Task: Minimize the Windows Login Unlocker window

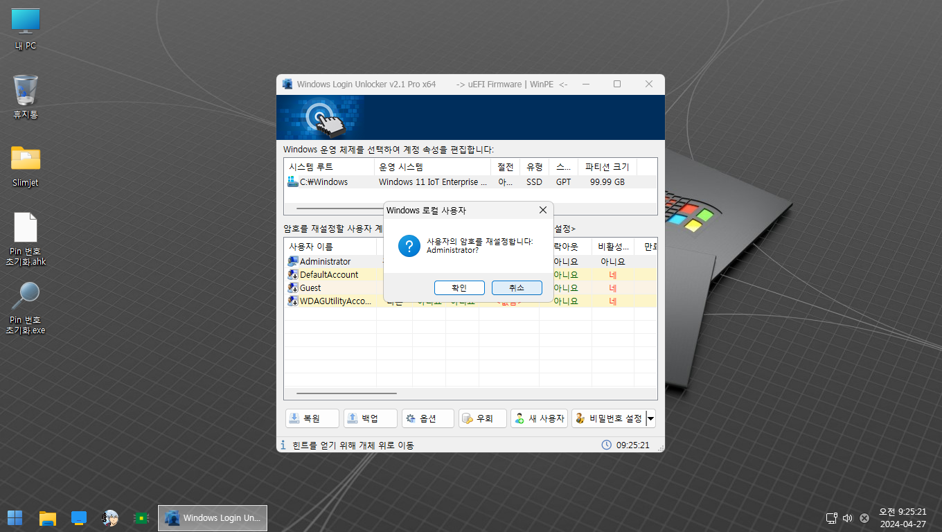Action: pyautogui.click(x=585, y=84)
